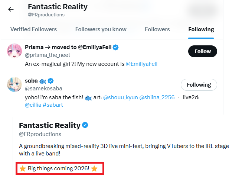Click the #sabart hashtag
The height and width of the screenshot is (193, 232).
click(53, 105)
